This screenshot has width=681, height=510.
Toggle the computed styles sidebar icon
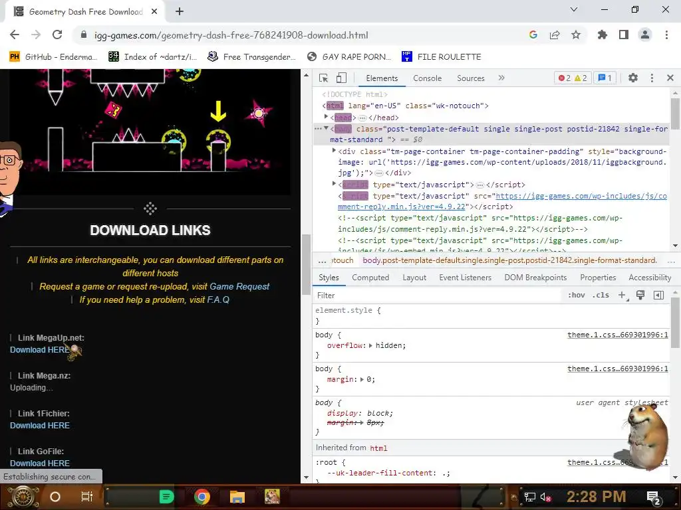click(x=658, y=296)
